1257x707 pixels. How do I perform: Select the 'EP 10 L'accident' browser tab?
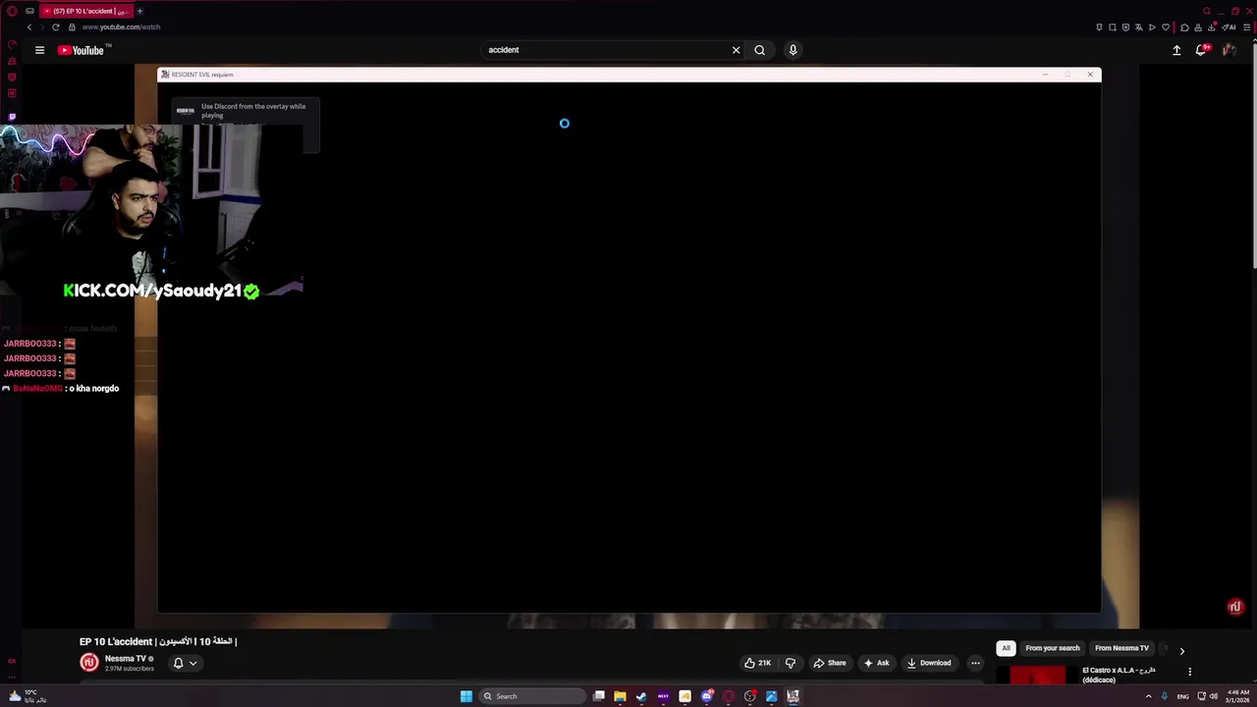pos(85,11)
